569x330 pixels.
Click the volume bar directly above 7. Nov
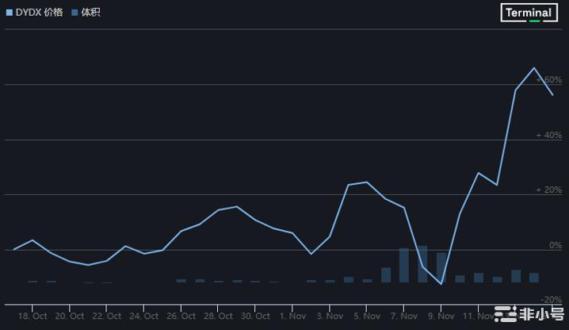point(404,265)
